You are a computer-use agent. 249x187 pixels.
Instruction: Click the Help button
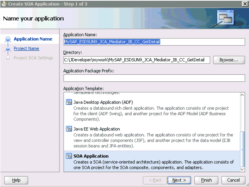click(16, 180)
